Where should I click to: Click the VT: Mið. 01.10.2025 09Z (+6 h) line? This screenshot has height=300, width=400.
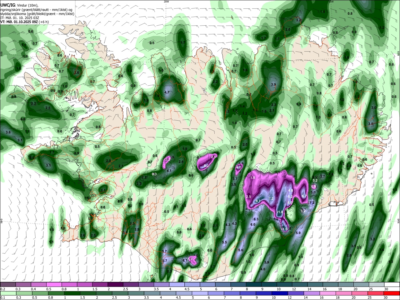24,22
